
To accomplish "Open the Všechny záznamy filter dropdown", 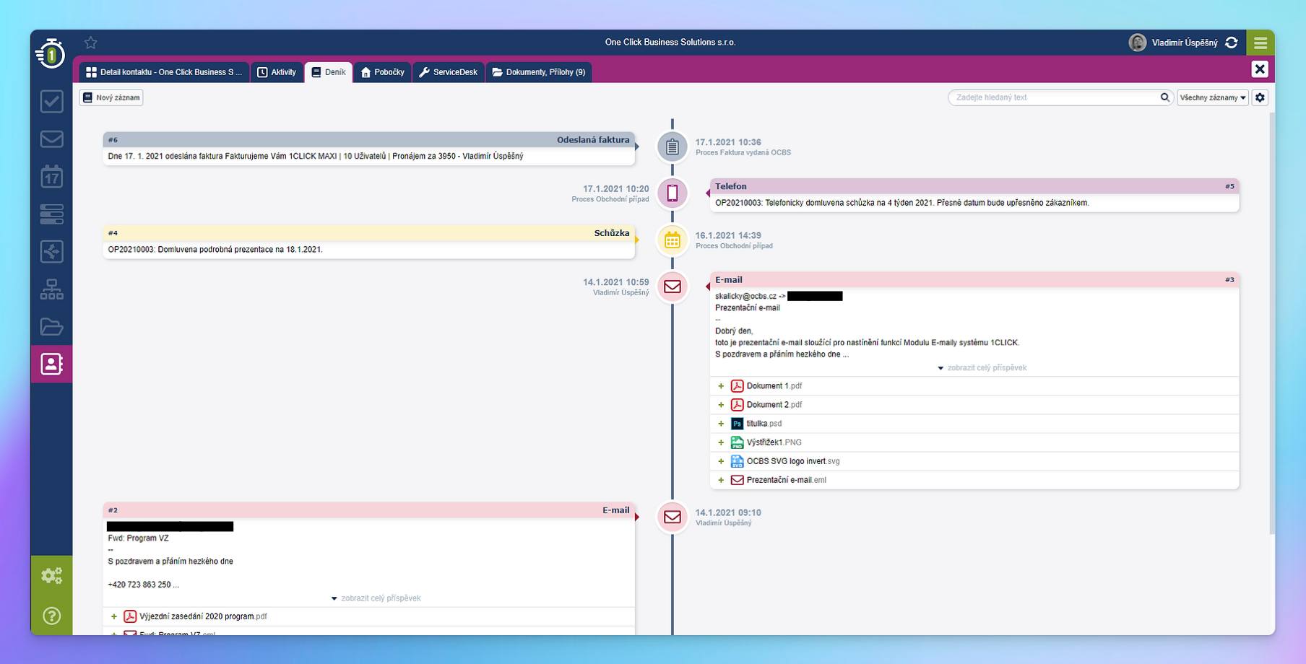I will click(1213, 97).
